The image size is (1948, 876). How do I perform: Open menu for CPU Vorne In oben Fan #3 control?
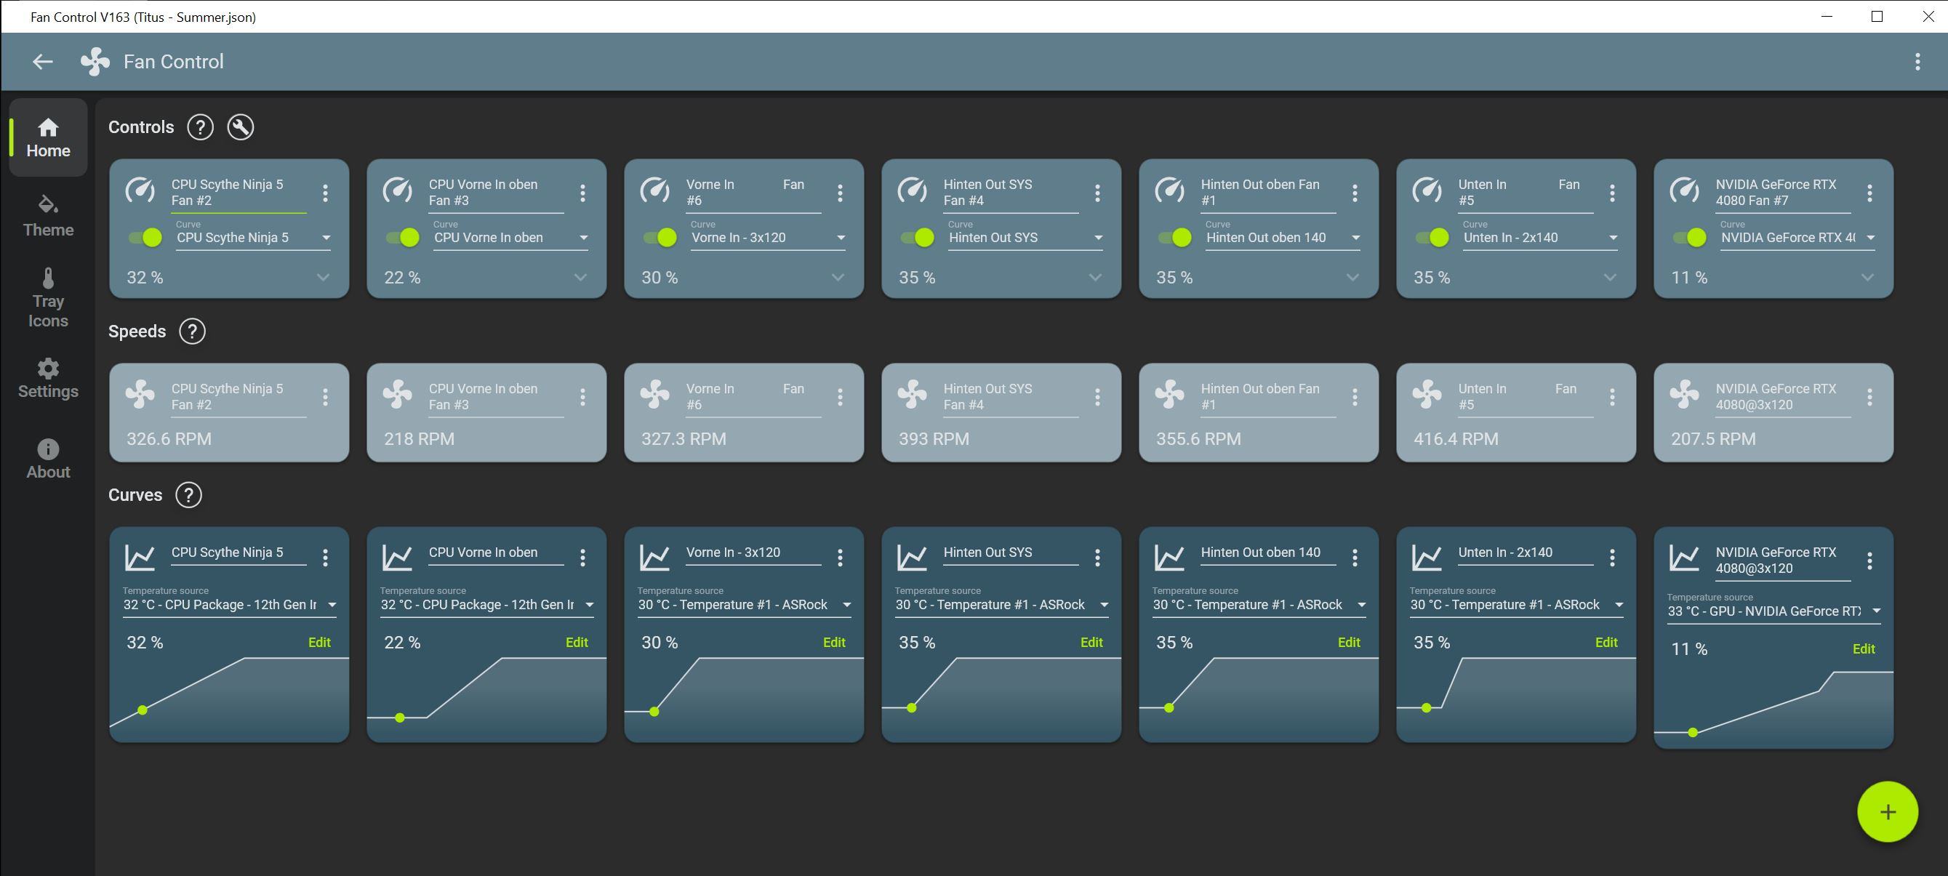tap(582, 193)
